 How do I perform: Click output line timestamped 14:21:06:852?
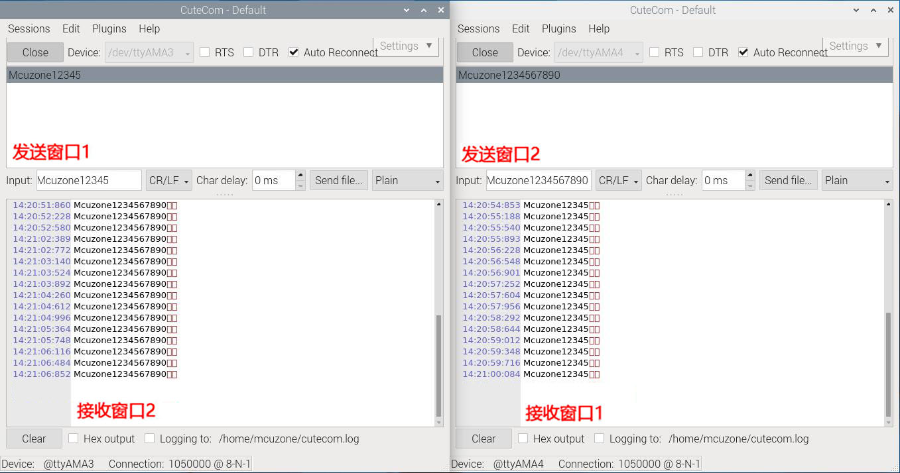95,374
